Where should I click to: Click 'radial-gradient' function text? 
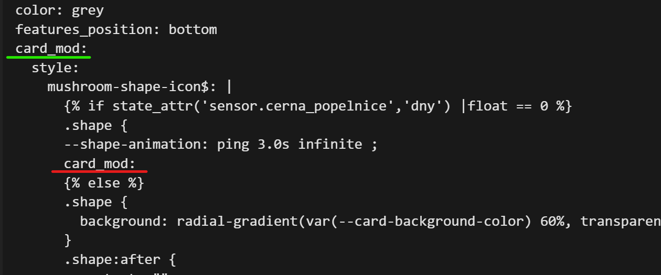click(237, 222)
